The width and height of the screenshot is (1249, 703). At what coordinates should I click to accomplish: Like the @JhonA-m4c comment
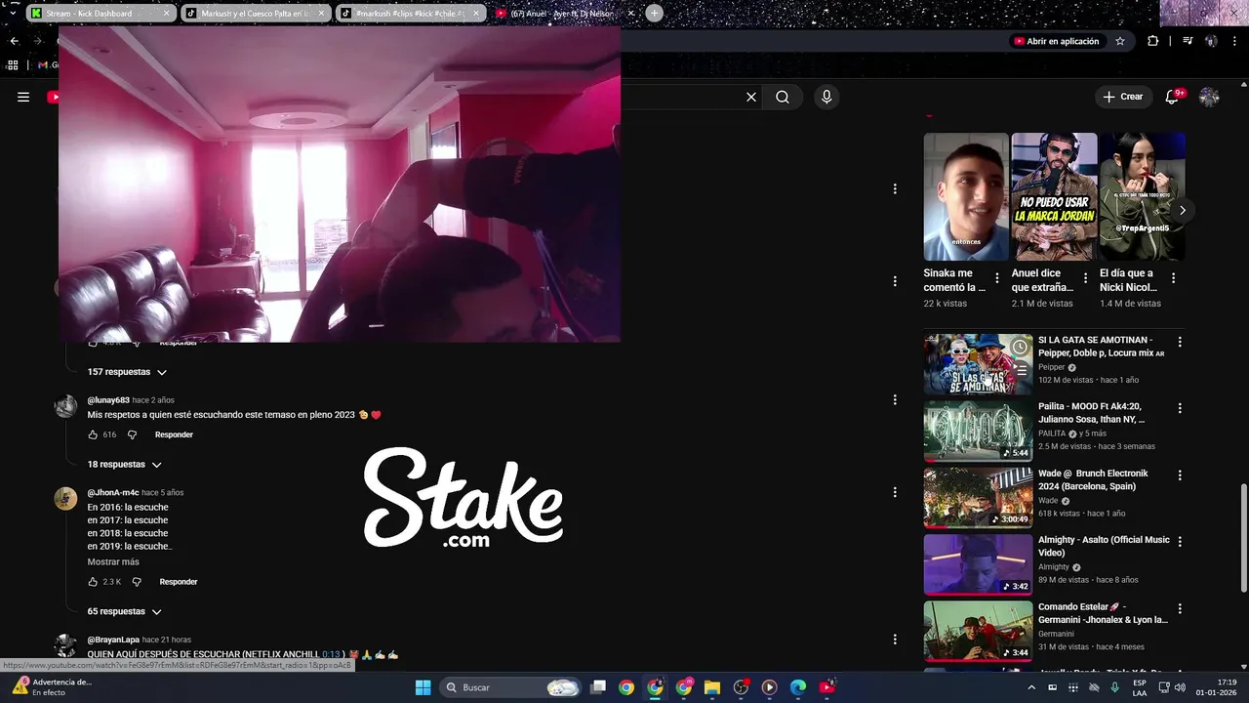click(93, 582)
